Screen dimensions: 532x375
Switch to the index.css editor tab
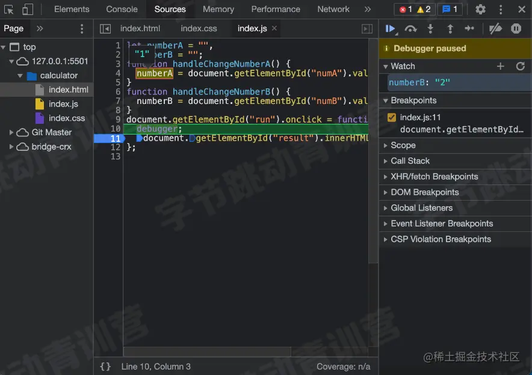tap(199, 29)
